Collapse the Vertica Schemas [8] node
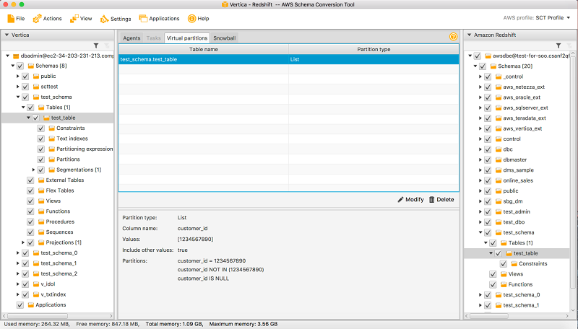578x329 pixels. pyautogui.click(x=12, y=66)
